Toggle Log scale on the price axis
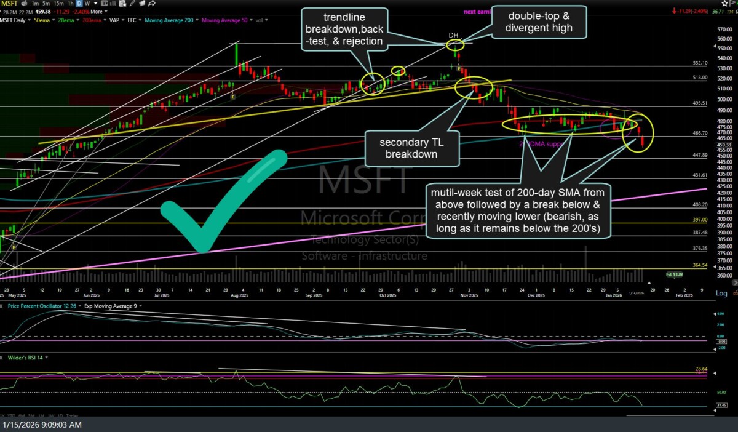 click(x=721, y=293)
